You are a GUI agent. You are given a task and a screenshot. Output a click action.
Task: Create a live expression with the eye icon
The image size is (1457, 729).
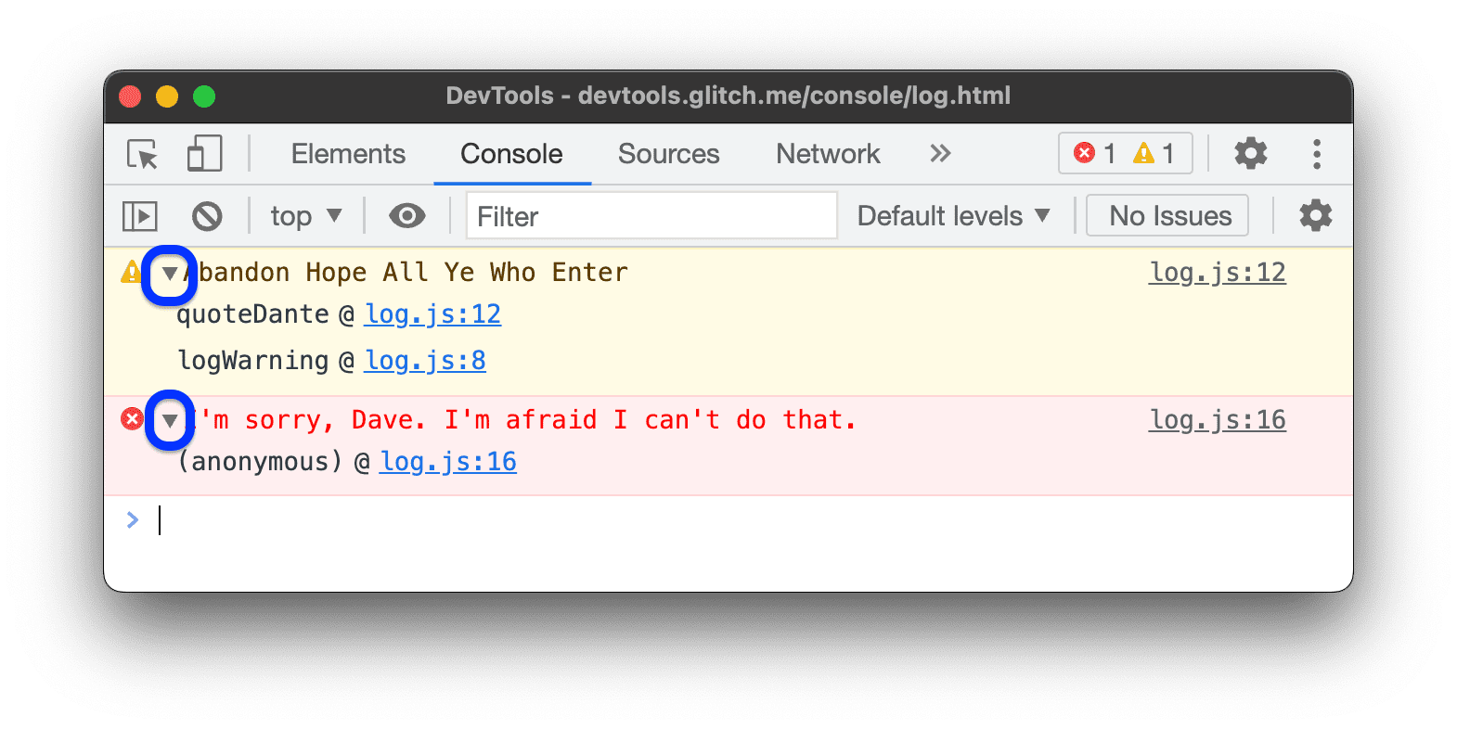(406, 215)
